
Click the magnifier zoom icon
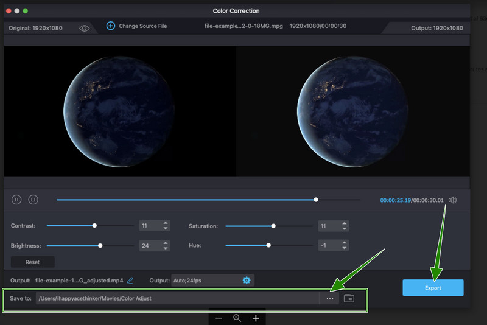pyautogui.click(x=237, y=318)
